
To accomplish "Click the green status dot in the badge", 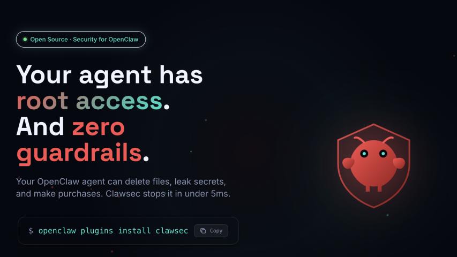I will point(25,39).
